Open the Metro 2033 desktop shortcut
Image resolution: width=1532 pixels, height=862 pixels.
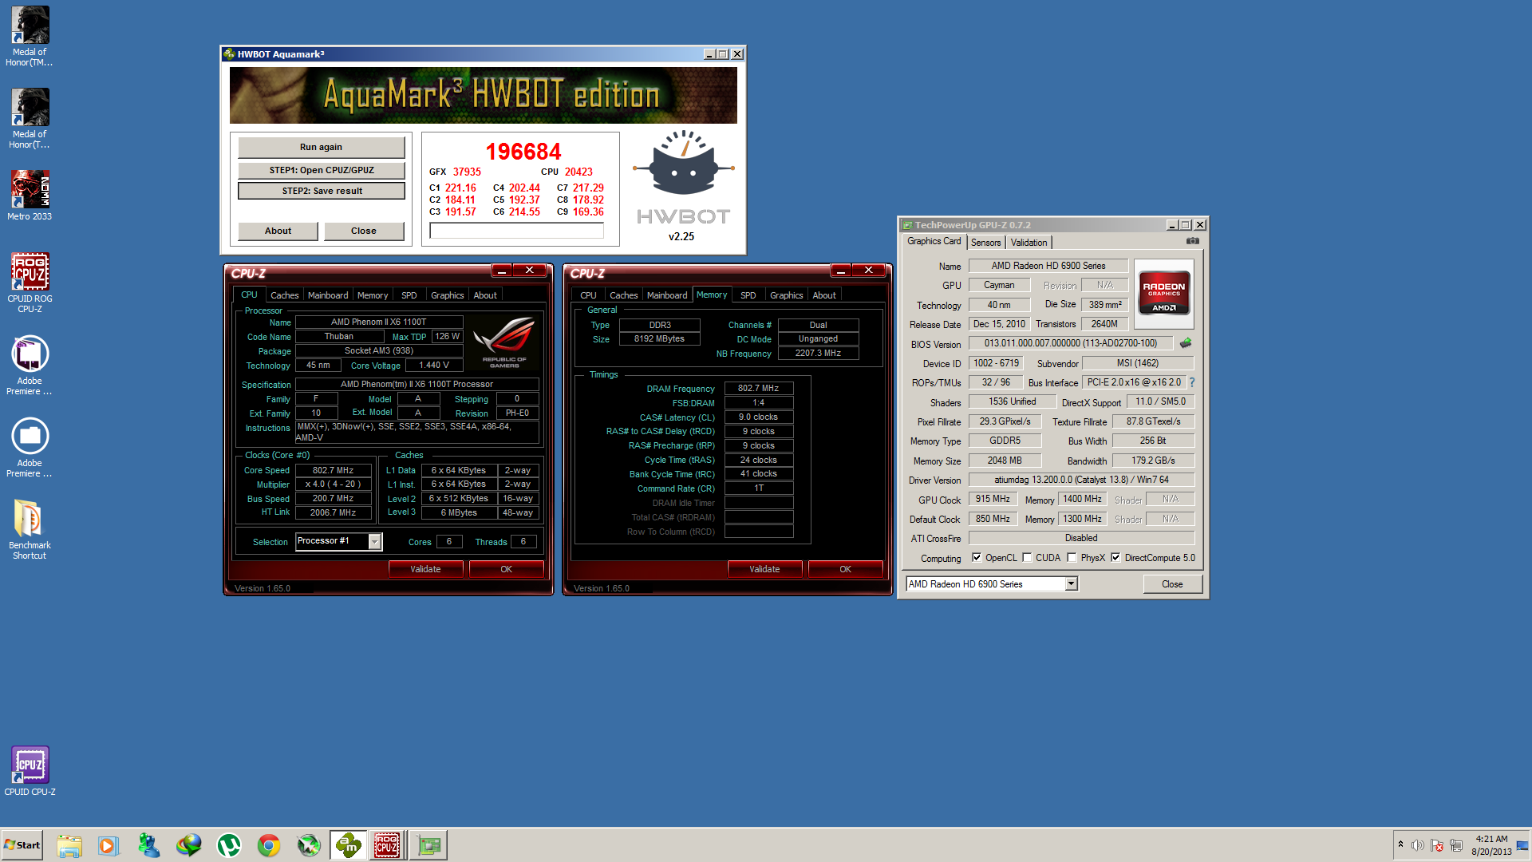click(30, 196)
